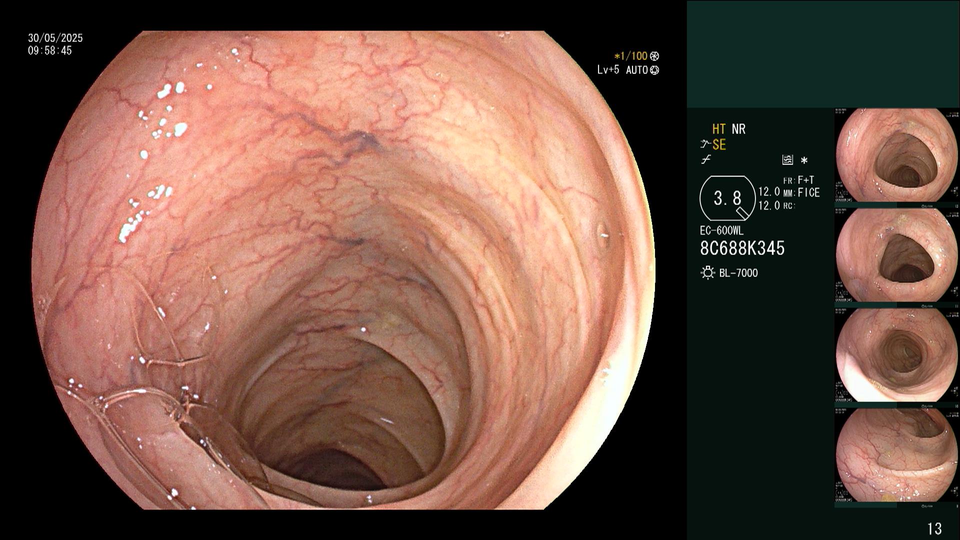Click the yellow SE structure emphasis label
This screenshot has height=540, width=960.
(719, 145)
